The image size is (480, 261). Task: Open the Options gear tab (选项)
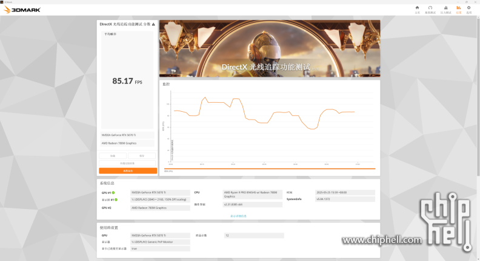pyautogui.click(x=468, y=10)
